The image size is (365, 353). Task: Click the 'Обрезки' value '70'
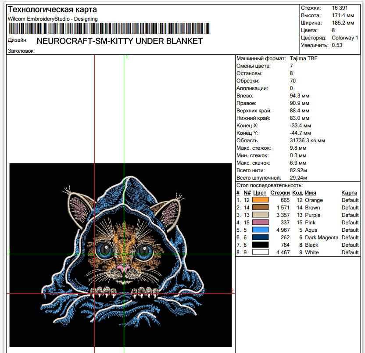293,81
